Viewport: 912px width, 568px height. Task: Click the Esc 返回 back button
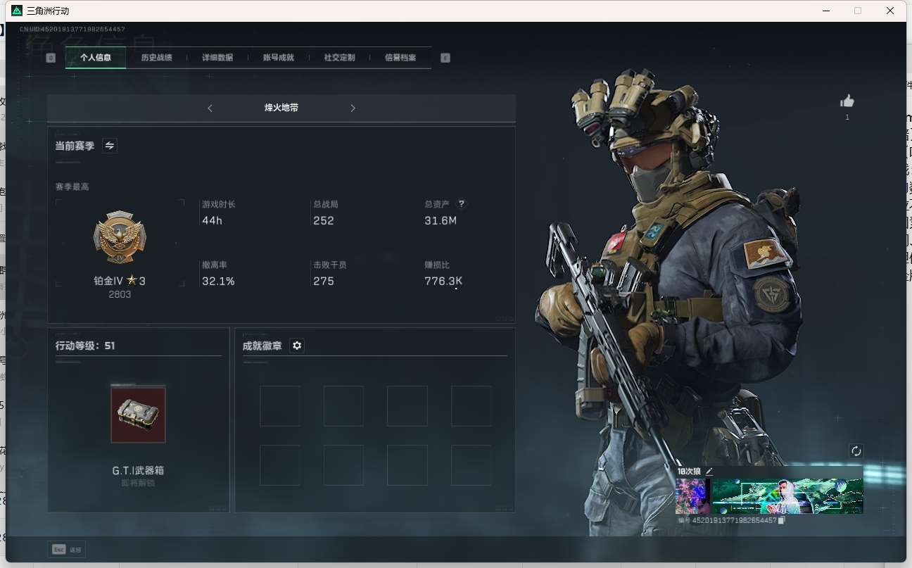[68, 550]
